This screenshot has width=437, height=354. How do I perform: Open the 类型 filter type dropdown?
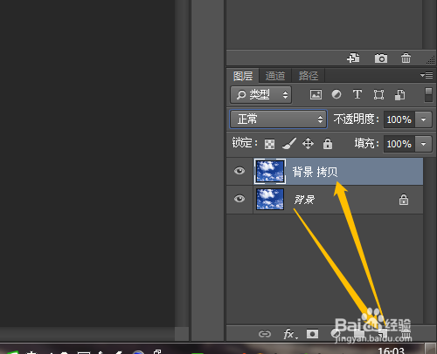point(260,95)
